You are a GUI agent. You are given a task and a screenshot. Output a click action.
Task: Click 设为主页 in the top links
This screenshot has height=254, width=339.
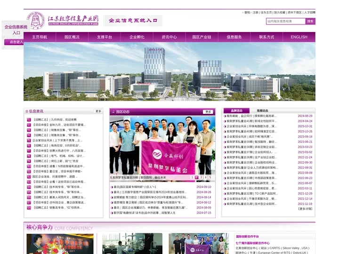(266, 13)
